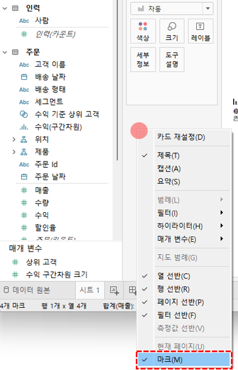Collapse the 인력 table group
This screenshot has height=370, width=238.
tap(5, 9)
